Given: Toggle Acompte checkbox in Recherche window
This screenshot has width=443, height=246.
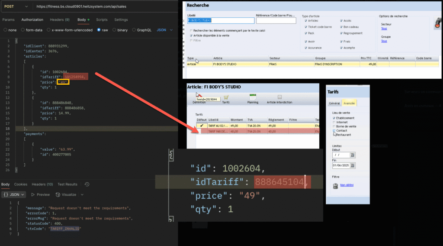Looking at the screenshot, I should point(341,48).
